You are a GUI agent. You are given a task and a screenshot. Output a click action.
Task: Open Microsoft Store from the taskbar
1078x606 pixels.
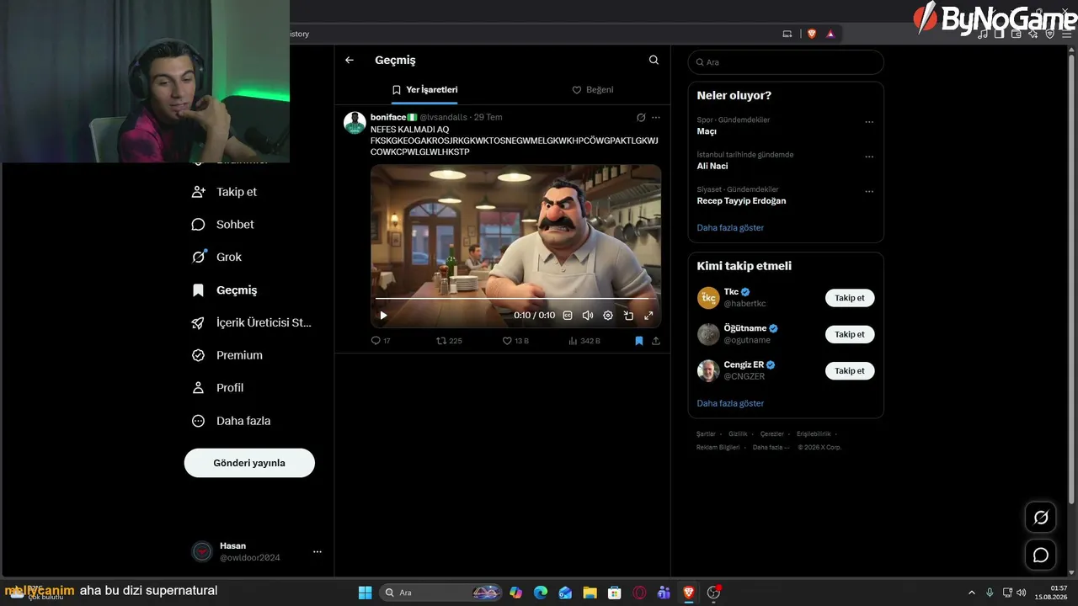click(x=615, y=593)
